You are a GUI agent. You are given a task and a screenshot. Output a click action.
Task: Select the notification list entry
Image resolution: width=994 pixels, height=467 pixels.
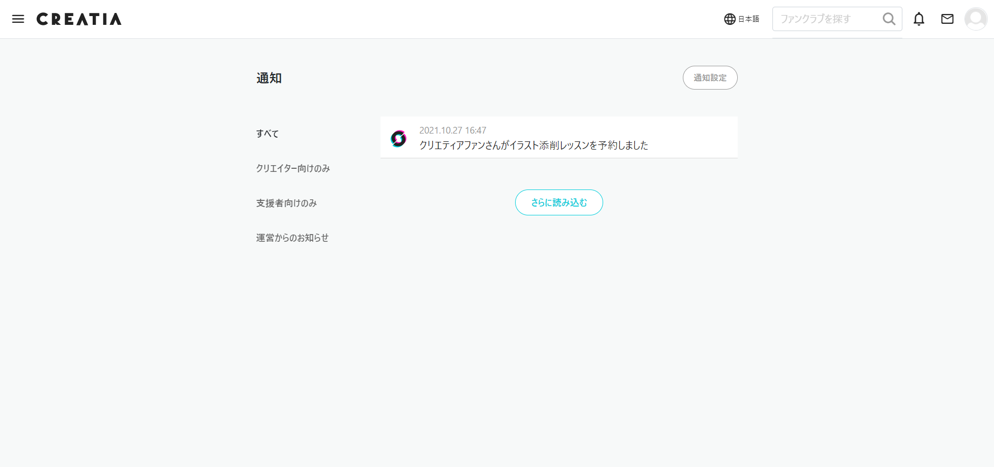point(559,137)
